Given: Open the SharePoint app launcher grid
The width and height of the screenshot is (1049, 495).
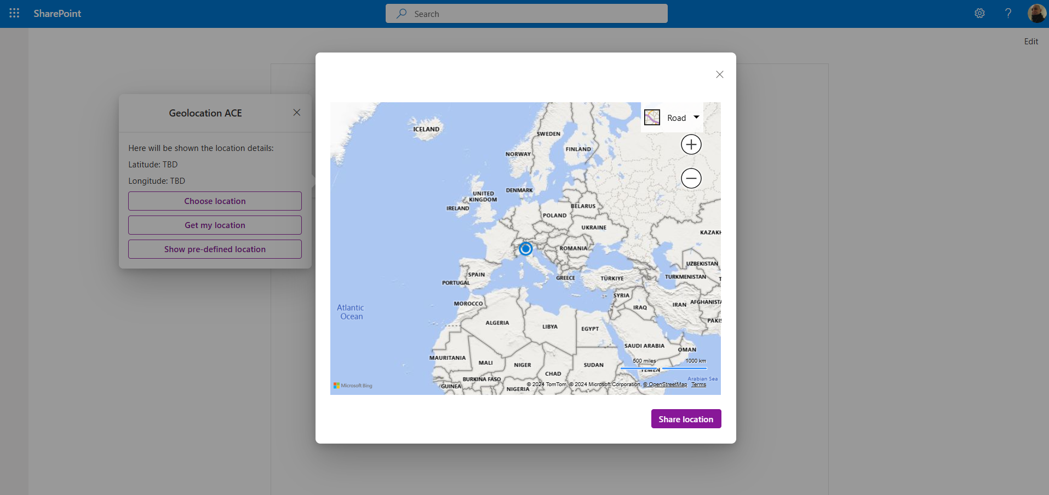Looking at the screenshot, I should point(14,13).
